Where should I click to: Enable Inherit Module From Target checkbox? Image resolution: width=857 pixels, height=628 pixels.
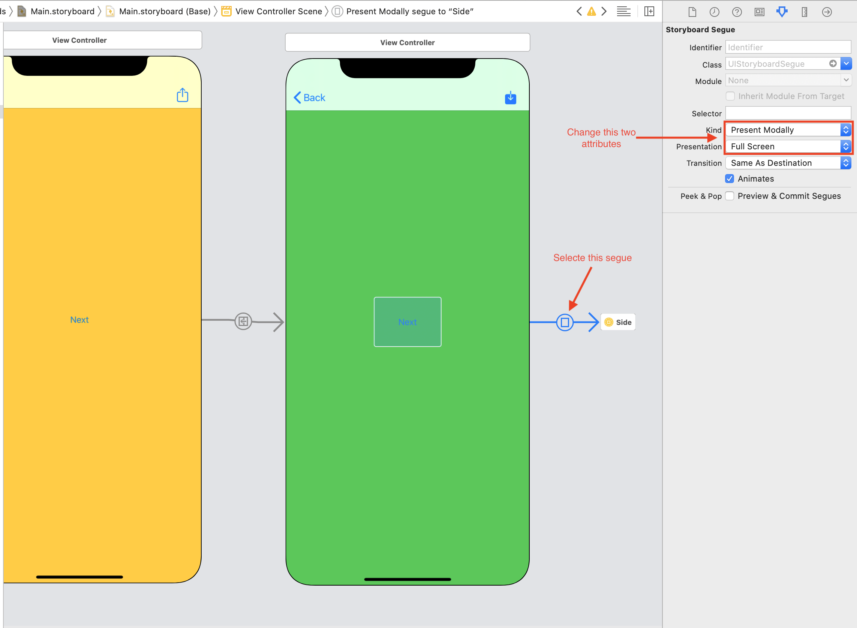[x=731, y=96]
